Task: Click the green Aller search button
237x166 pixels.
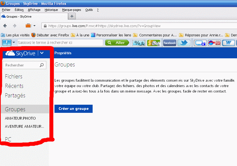Action: click(117, 43)
